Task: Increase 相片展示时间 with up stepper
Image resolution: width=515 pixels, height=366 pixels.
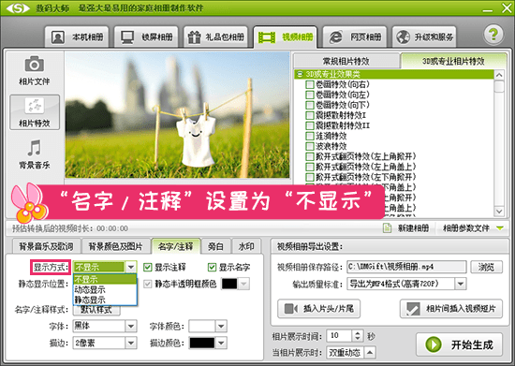Action: (x=358, y=333)
